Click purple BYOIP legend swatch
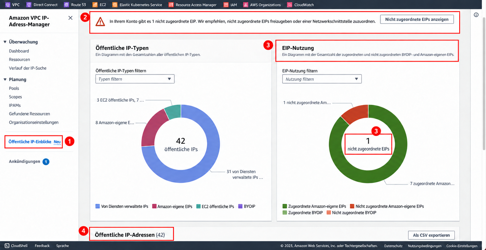 [x=240, y=206]
